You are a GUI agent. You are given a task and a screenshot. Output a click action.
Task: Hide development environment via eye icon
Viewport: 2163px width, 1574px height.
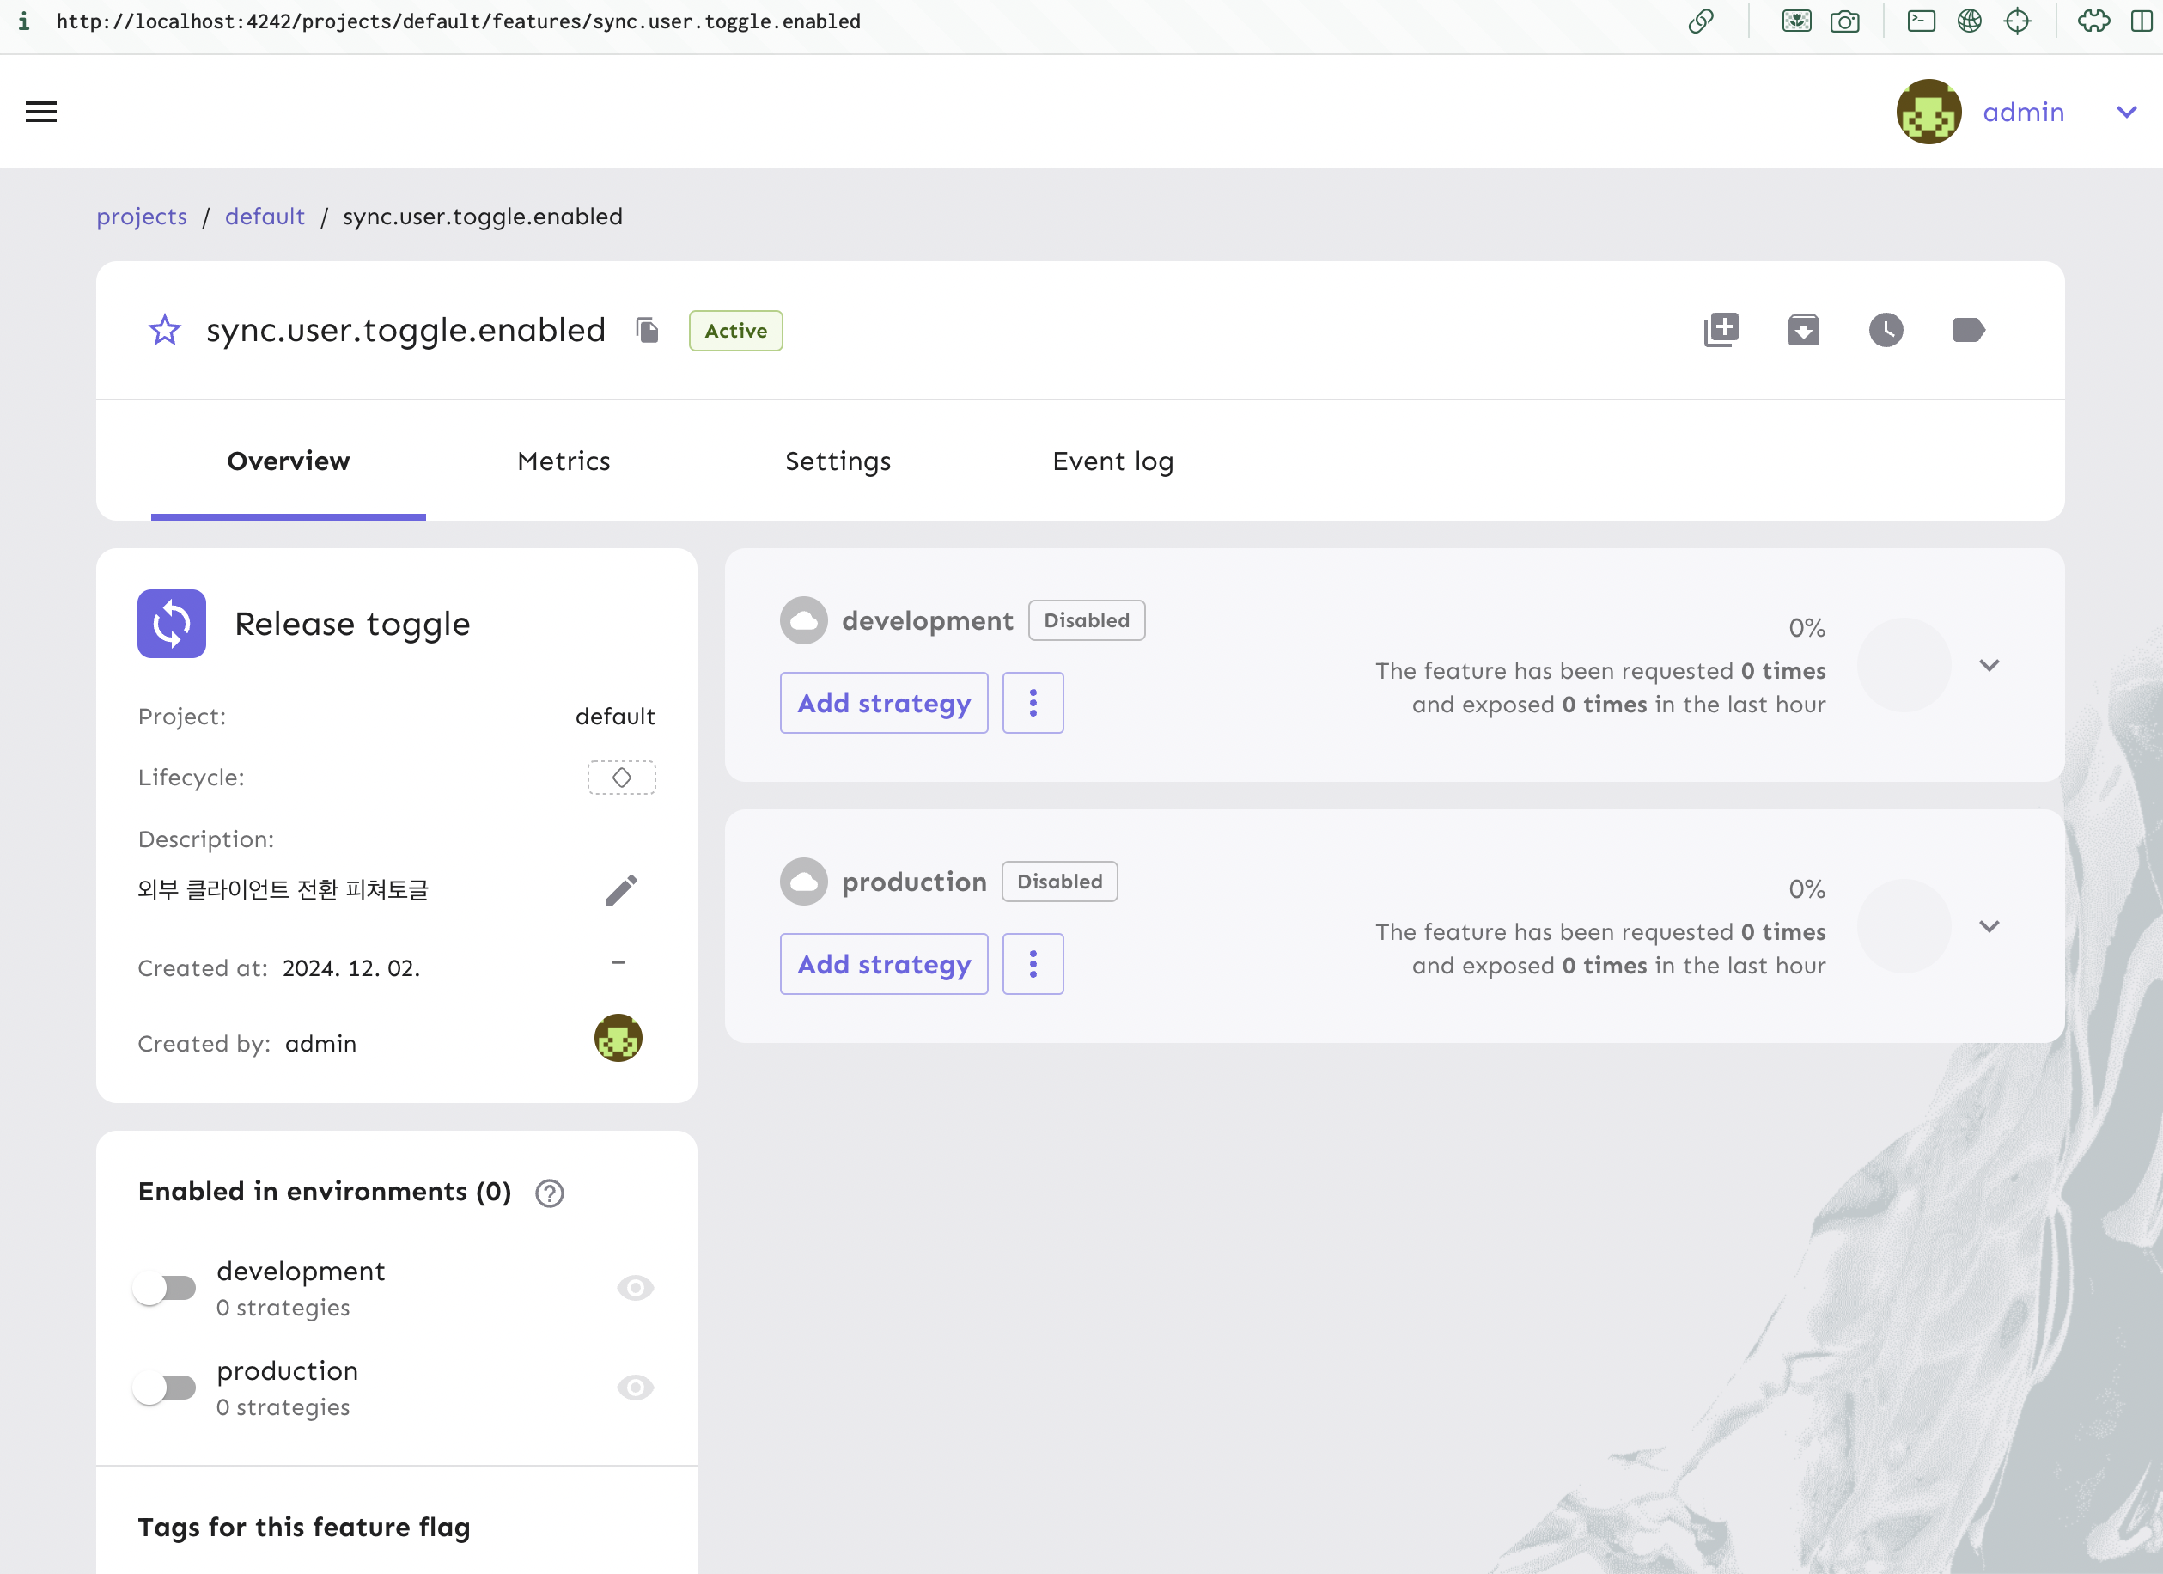click(x=635, y=1288)
